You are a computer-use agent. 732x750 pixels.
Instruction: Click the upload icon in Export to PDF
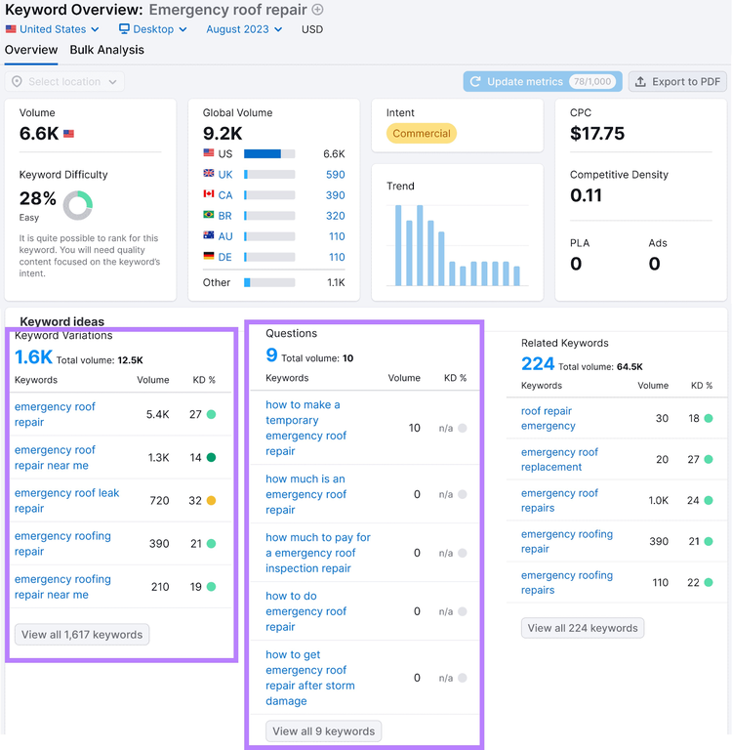pyautogui.click(x=640, y=82)
